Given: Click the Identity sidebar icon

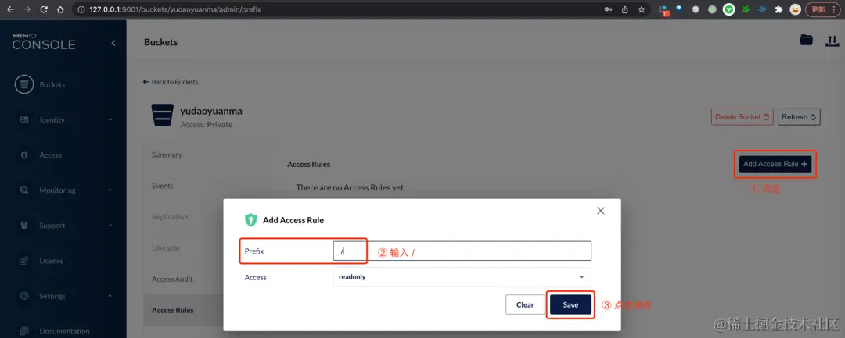Looking at the screenshot, I should coord(24,120).
